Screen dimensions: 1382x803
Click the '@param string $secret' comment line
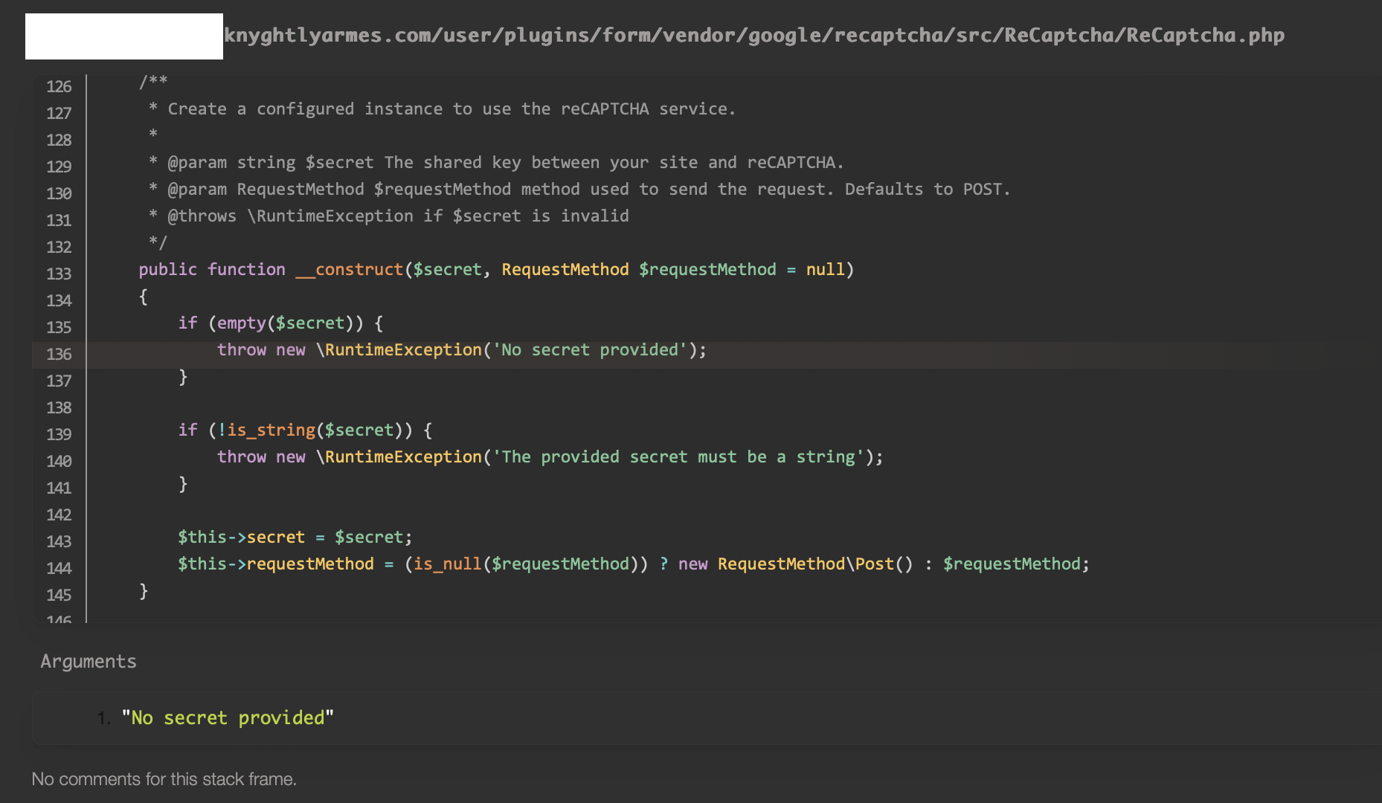[x=496, y=162]
